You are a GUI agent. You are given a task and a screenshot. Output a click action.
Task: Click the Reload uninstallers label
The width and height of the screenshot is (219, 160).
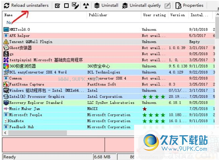point(30,6)
